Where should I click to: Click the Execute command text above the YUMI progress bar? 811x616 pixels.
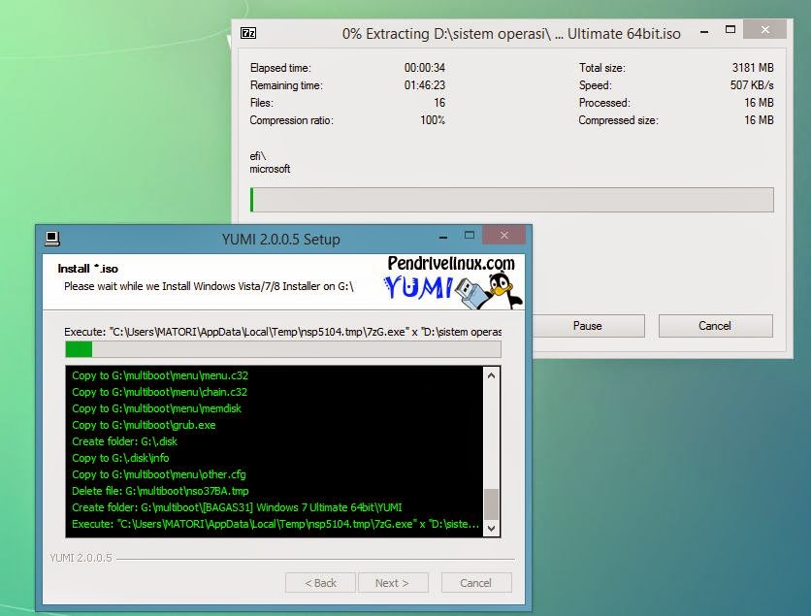click(x=283, y=332)
